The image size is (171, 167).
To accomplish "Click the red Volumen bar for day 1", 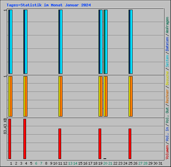I will [x=10, y=139].
